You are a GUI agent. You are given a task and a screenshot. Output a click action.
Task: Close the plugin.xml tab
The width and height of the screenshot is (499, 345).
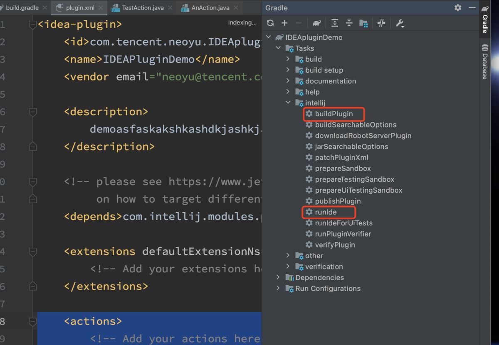(x=101, y=7)
